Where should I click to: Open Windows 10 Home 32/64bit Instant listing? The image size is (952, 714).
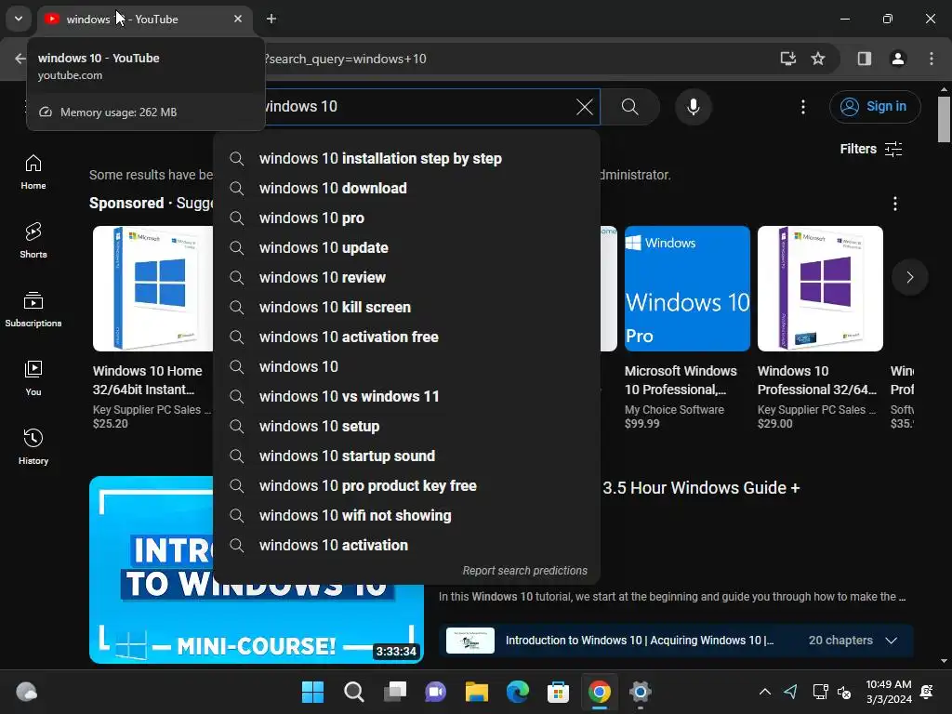click(x=148, y=380)
